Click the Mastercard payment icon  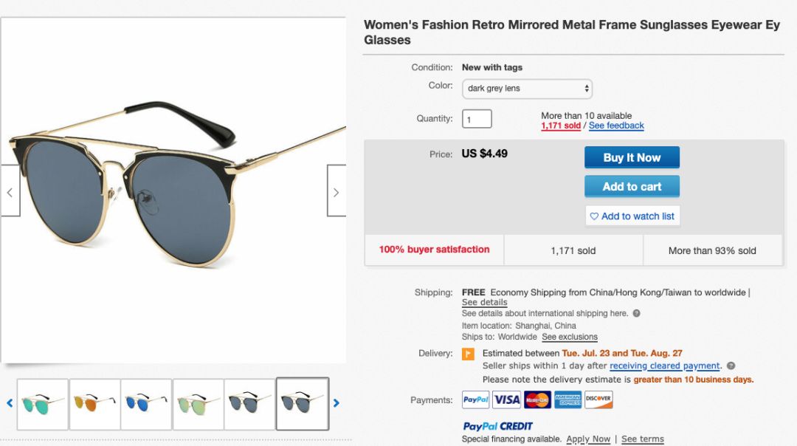coord(537,399)
